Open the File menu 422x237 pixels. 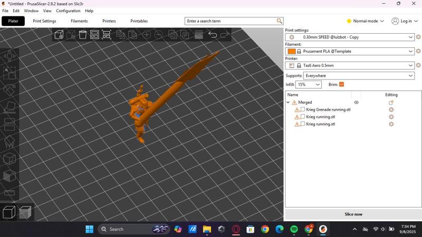(x=5, y=11)
